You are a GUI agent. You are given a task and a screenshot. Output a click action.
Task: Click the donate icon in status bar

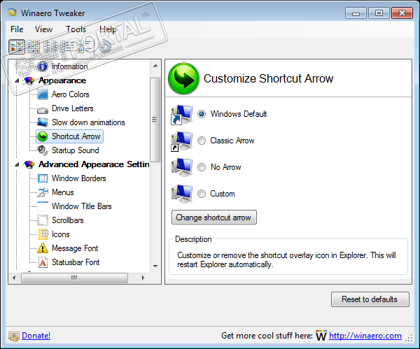tap(14, 336)
